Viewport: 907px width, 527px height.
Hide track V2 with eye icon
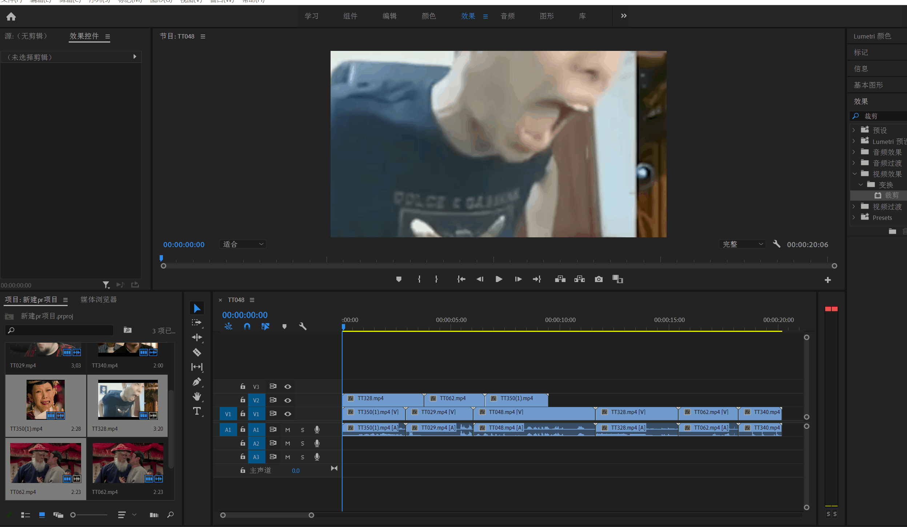click(x=288, y=400)
